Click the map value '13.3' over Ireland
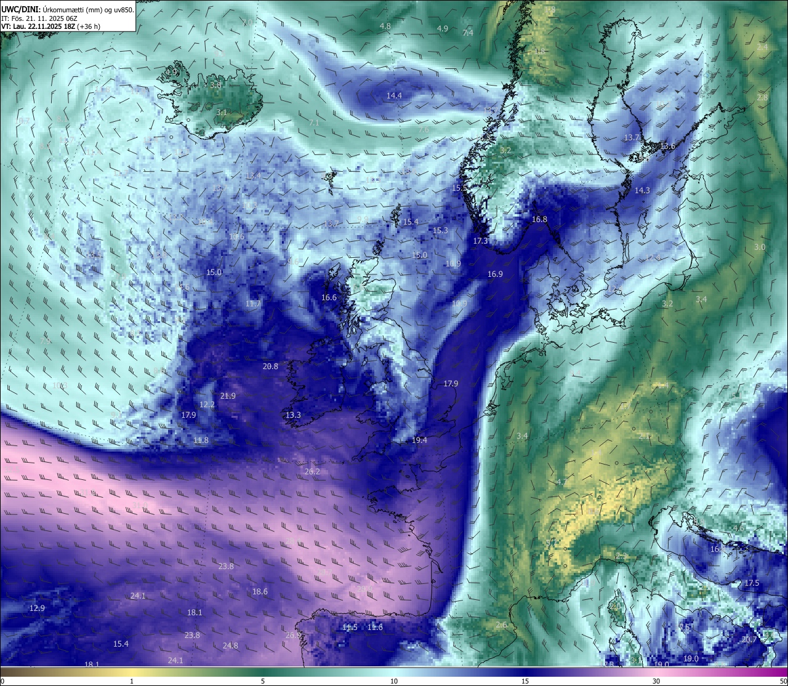The image size is (788, 686). tap(293, 415)
